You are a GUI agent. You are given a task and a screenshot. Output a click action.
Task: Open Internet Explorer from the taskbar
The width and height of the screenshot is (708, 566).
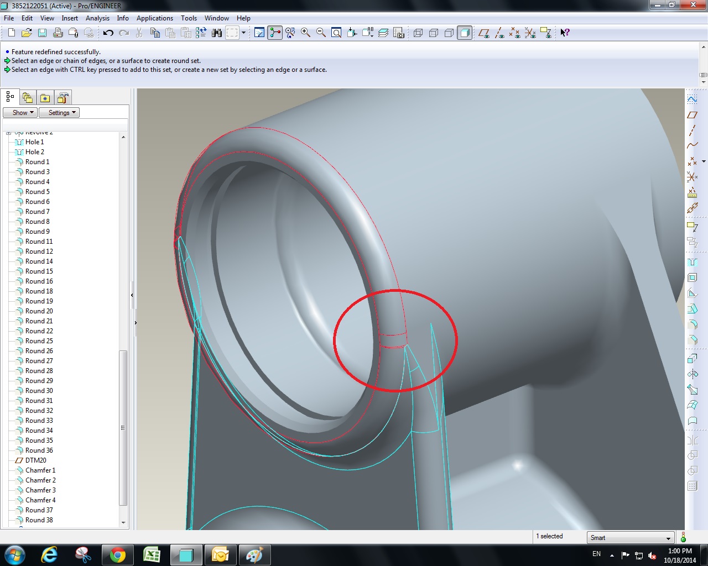[50, 555]
